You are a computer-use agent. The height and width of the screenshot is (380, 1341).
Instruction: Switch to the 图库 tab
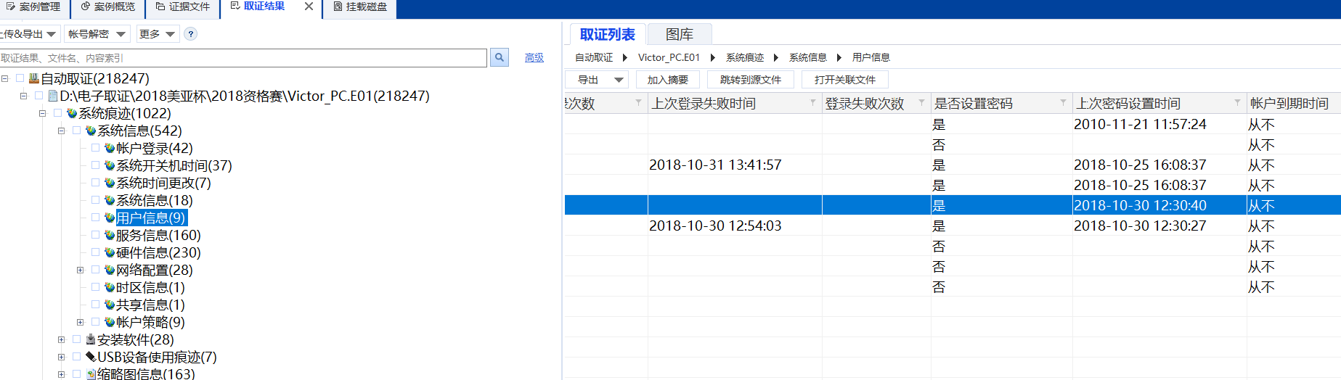(x=679, y=34)
